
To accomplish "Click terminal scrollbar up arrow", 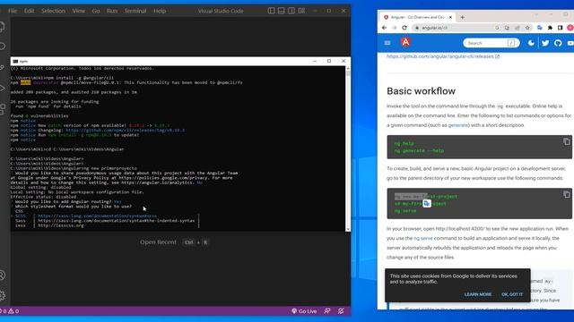I will [x=348, y=68].
